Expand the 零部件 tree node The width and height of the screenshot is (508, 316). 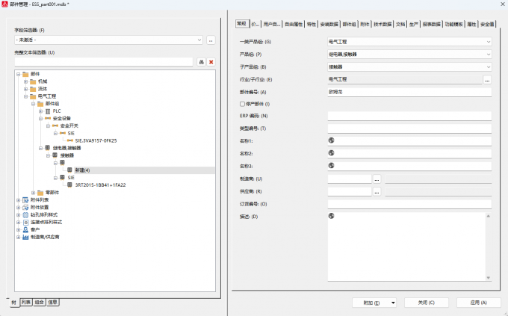click(x=33, y=193)
